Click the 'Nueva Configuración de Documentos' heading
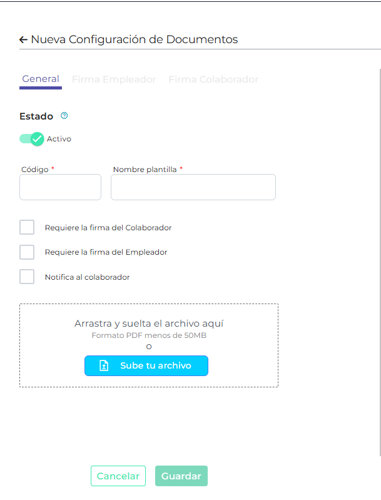Screen dimensions: 381x500 tap(135, 39)
